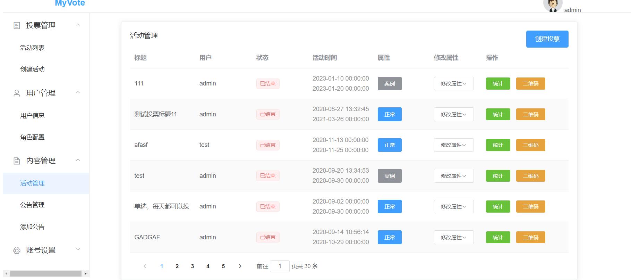Image resolution: width=631 pixels, height=280 pixels.
Task: Click date 2020-10-29 00:00:00
Action: point(341,242)
